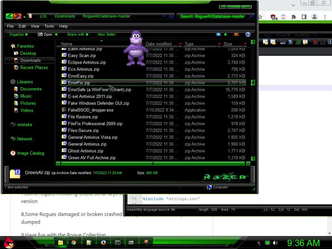Click the horizontal scrollbar thumb
The image size is (332, 249).
[x=153, y=163]
